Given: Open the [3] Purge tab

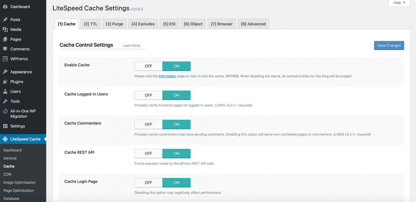Looking at the screenshot, I should (x=114, y=24).
